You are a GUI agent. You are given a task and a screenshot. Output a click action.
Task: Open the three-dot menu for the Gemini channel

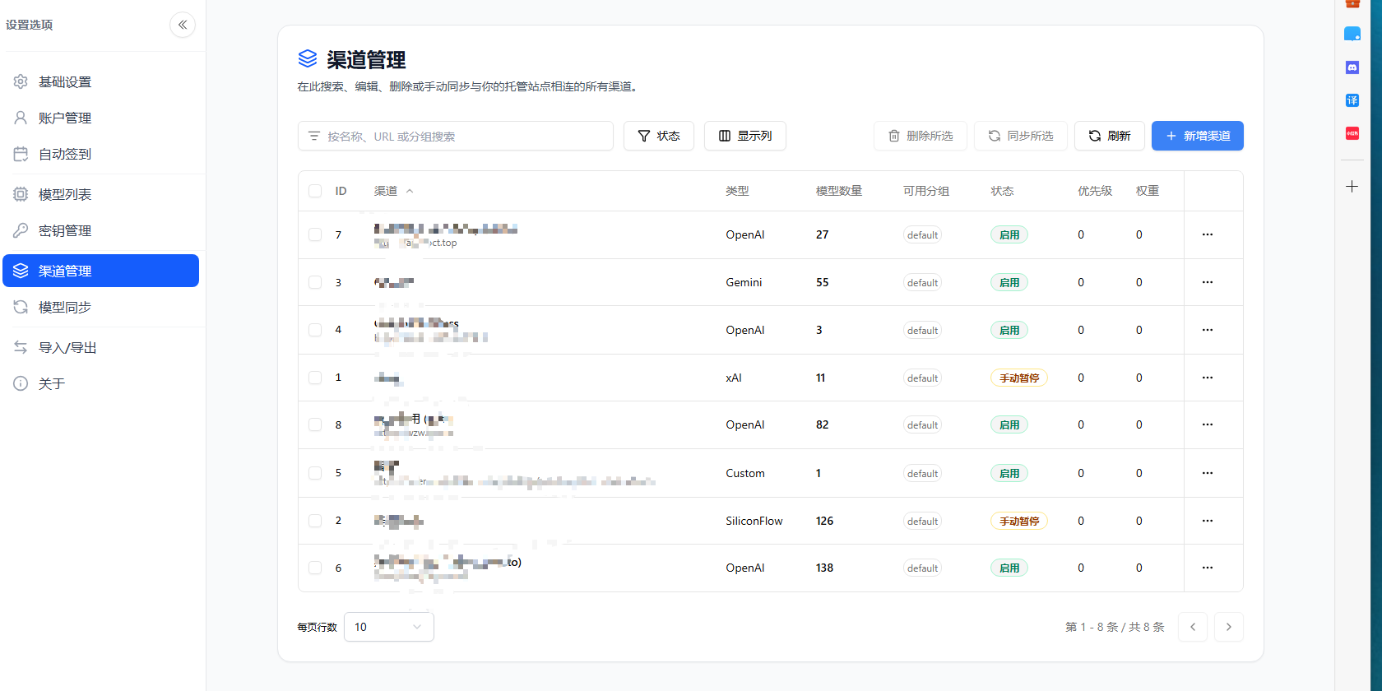coord(1207,282)
